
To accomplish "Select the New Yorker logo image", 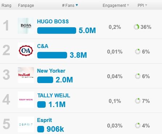I will [26, 75].
